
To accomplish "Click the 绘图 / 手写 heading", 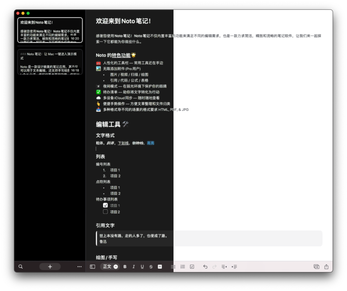I will point(106,258).
